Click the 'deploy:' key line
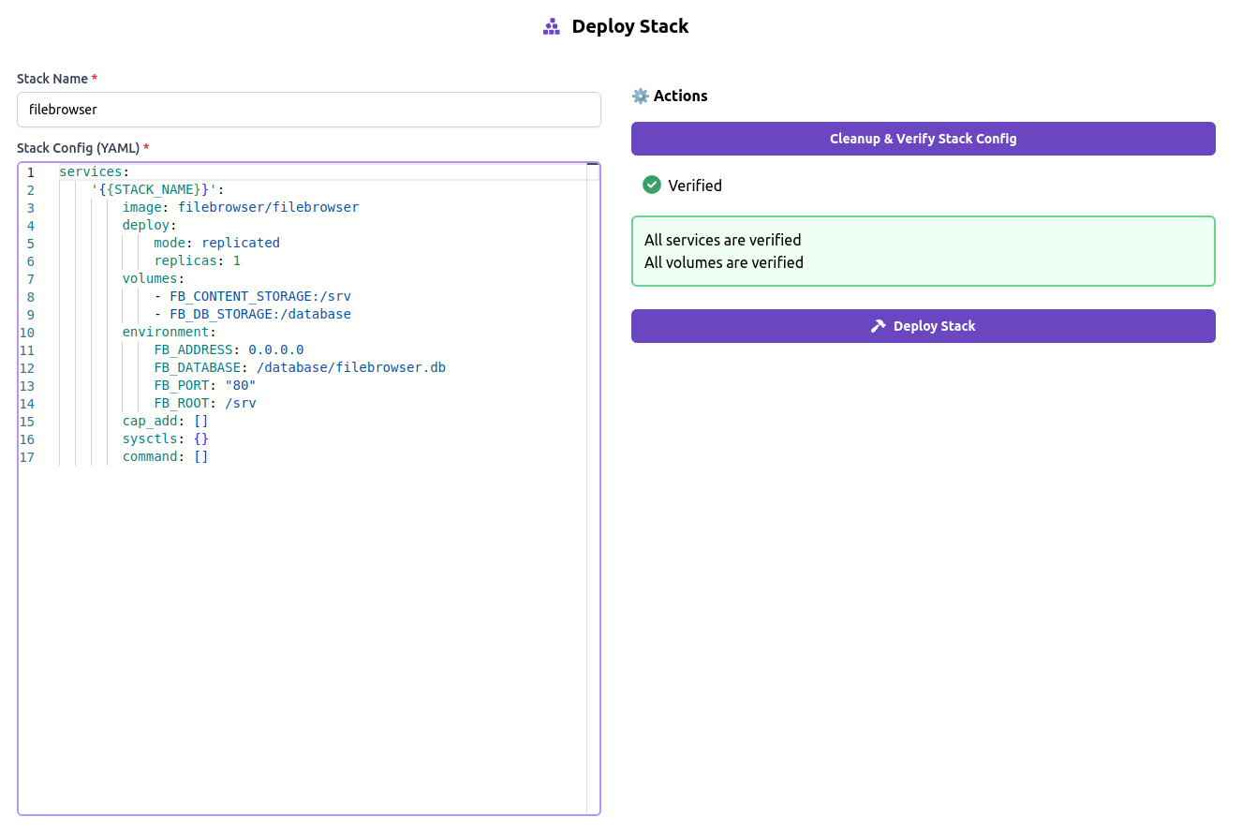Image resolution: width=1242 pixels, height=832 pixels. 149,225
